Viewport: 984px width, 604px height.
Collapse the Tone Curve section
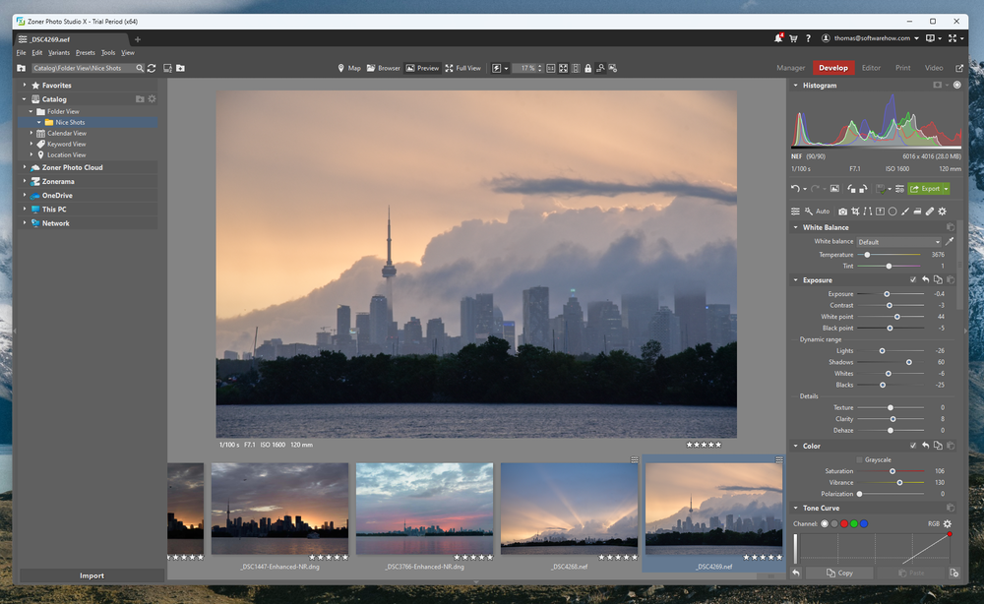(796, 508)
